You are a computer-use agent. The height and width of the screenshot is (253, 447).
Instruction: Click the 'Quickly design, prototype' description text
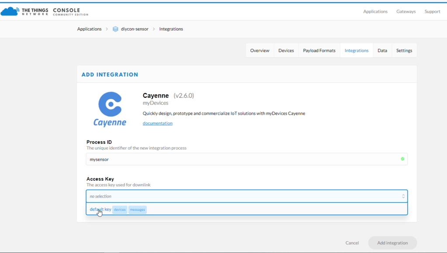[x=224, y=113]
